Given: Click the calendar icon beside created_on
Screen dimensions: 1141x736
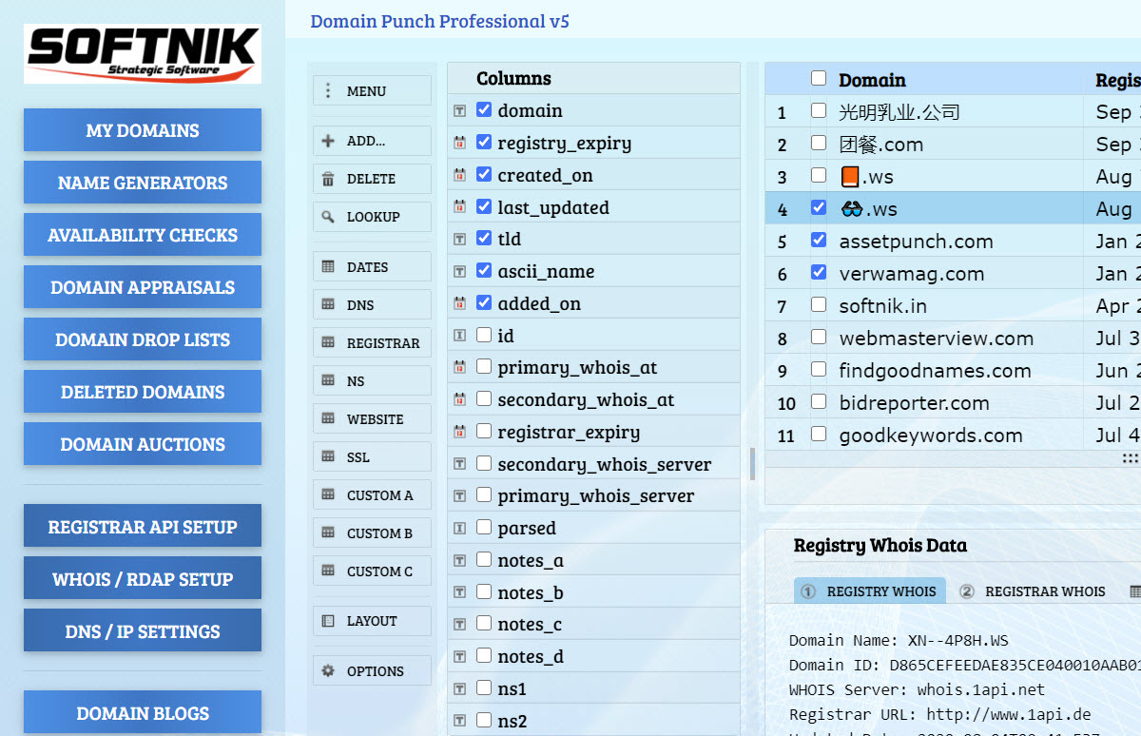Looking at the screenshot, I should (x=460, y=175).
